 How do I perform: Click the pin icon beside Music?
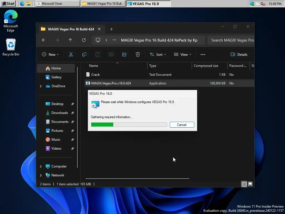click(x=73, y=140)
